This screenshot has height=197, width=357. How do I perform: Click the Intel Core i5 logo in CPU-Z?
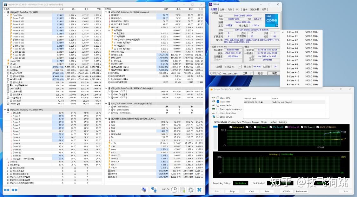[x=271, y=20]
